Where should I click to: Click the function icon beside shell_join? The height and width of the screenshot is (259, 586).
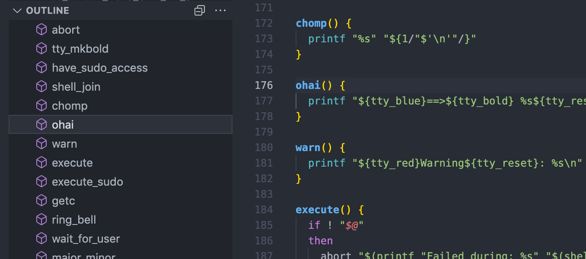(41, 87)
